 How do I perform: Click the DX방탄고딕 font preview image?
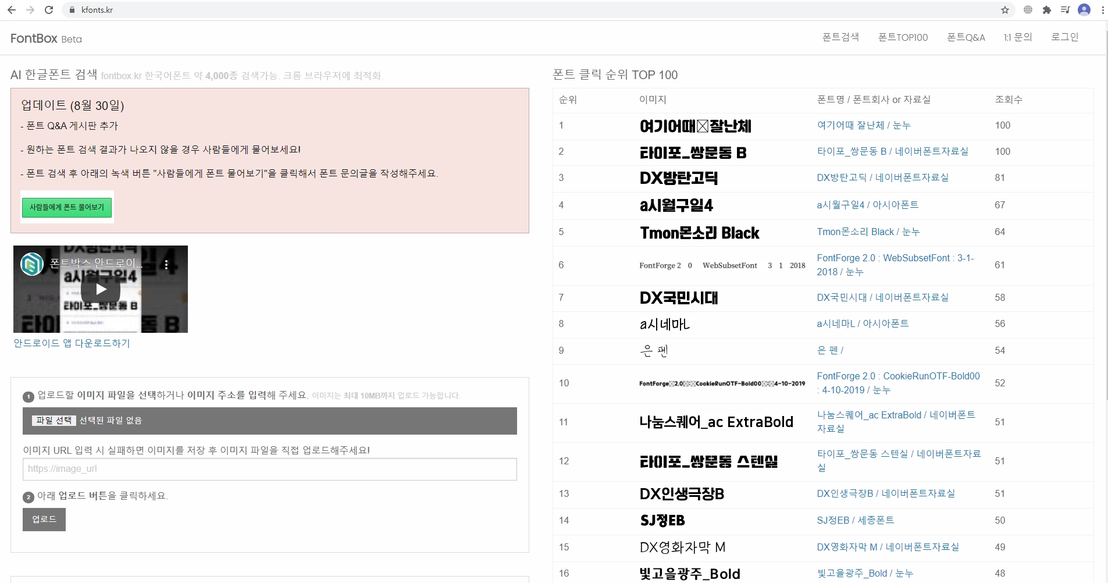point(678,178)
